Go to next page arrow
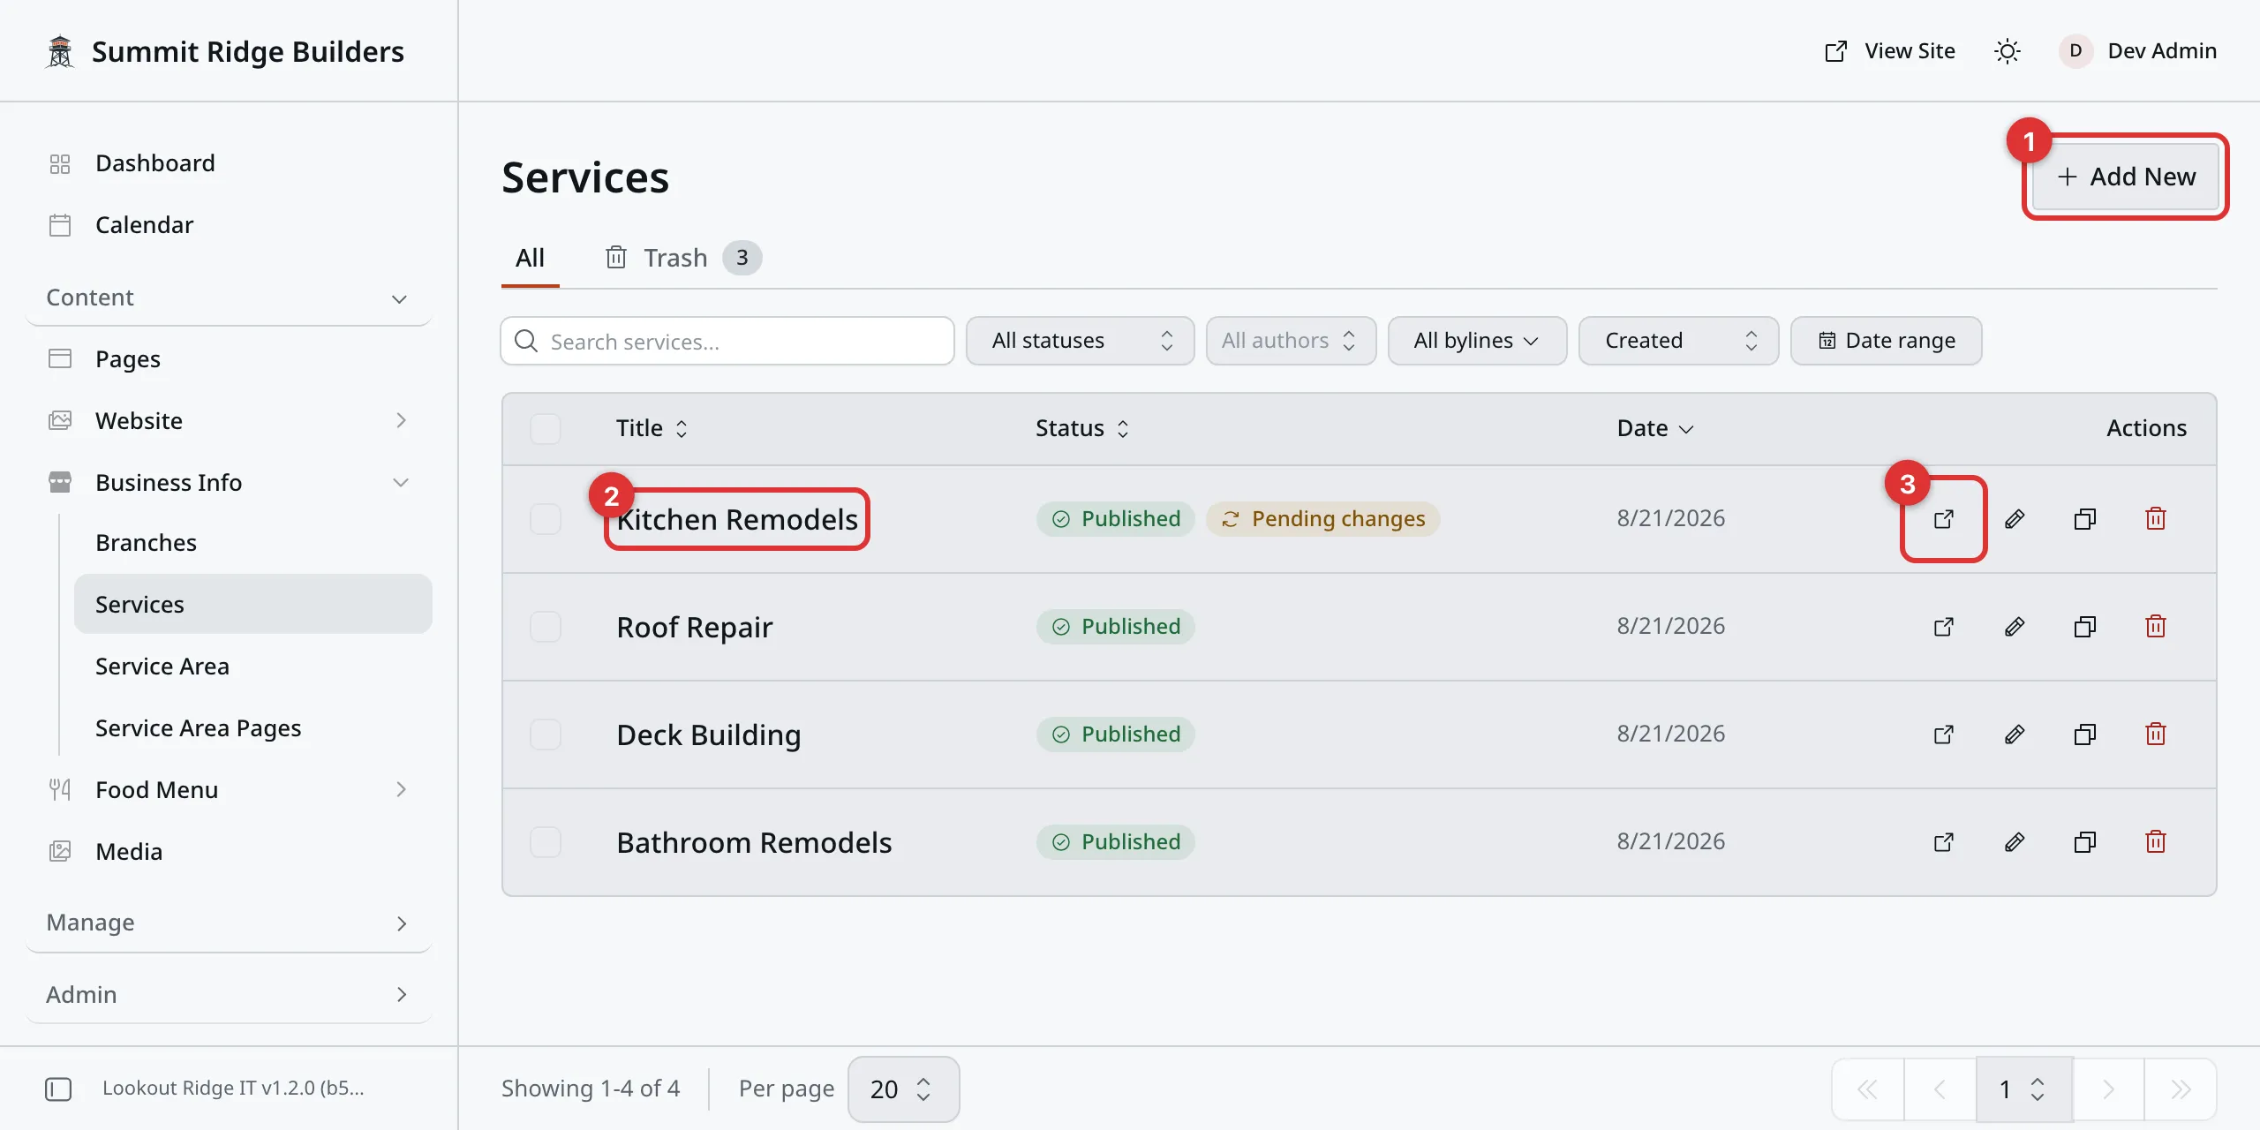Viewport: 2260px width, 1130px height. pyautogui.click(x=2108, y=1089)
